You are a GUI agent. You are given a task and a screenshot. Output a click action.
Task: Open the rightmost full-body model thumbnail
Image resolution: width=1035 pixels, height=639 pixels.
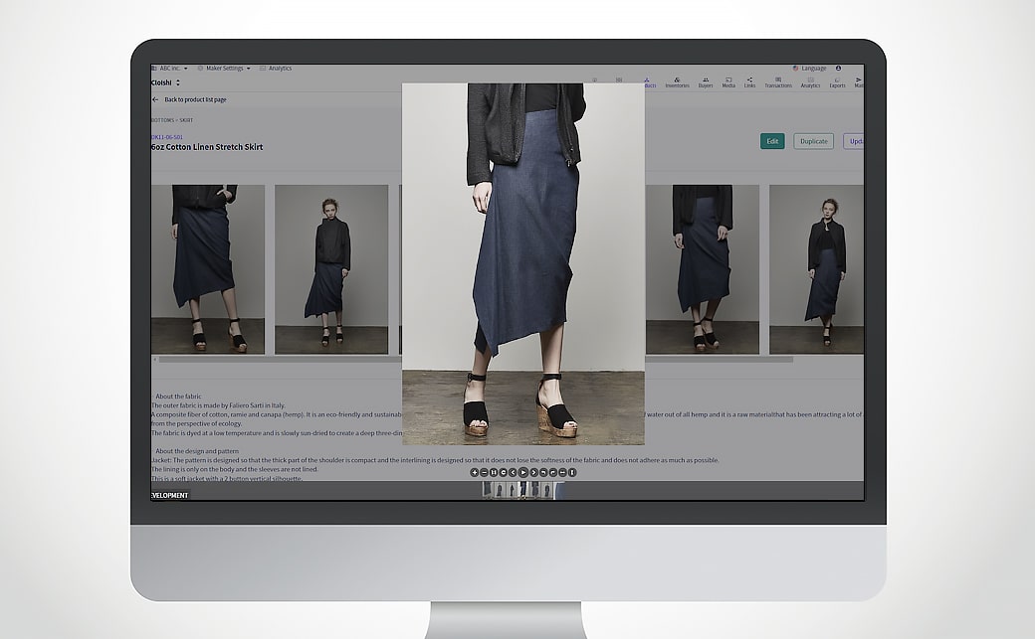tap(816, 269)
